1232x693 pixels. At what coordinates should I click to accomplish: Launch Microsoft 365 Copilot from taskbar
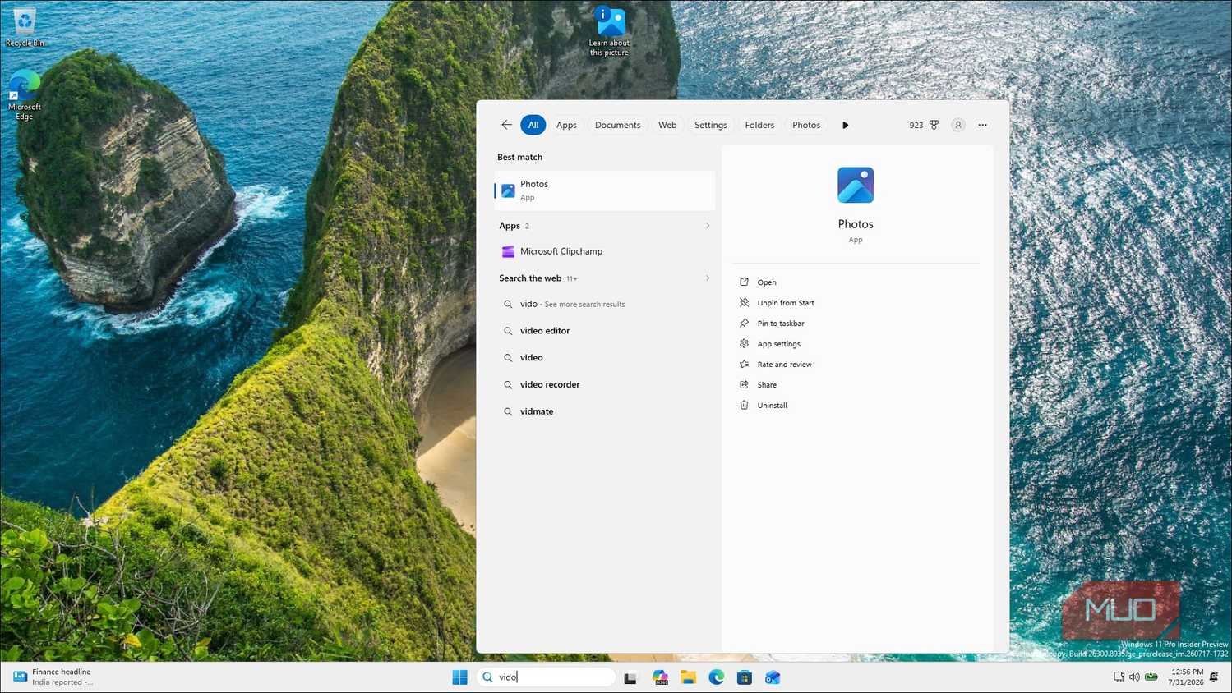pos(660,677)
